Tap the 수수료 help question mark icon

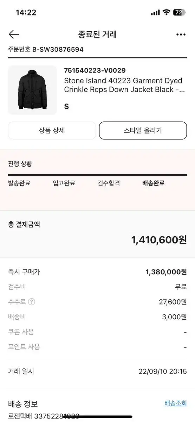32,302
